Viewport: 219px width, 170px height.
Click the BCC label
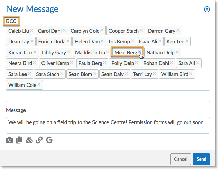coord(11,21)
